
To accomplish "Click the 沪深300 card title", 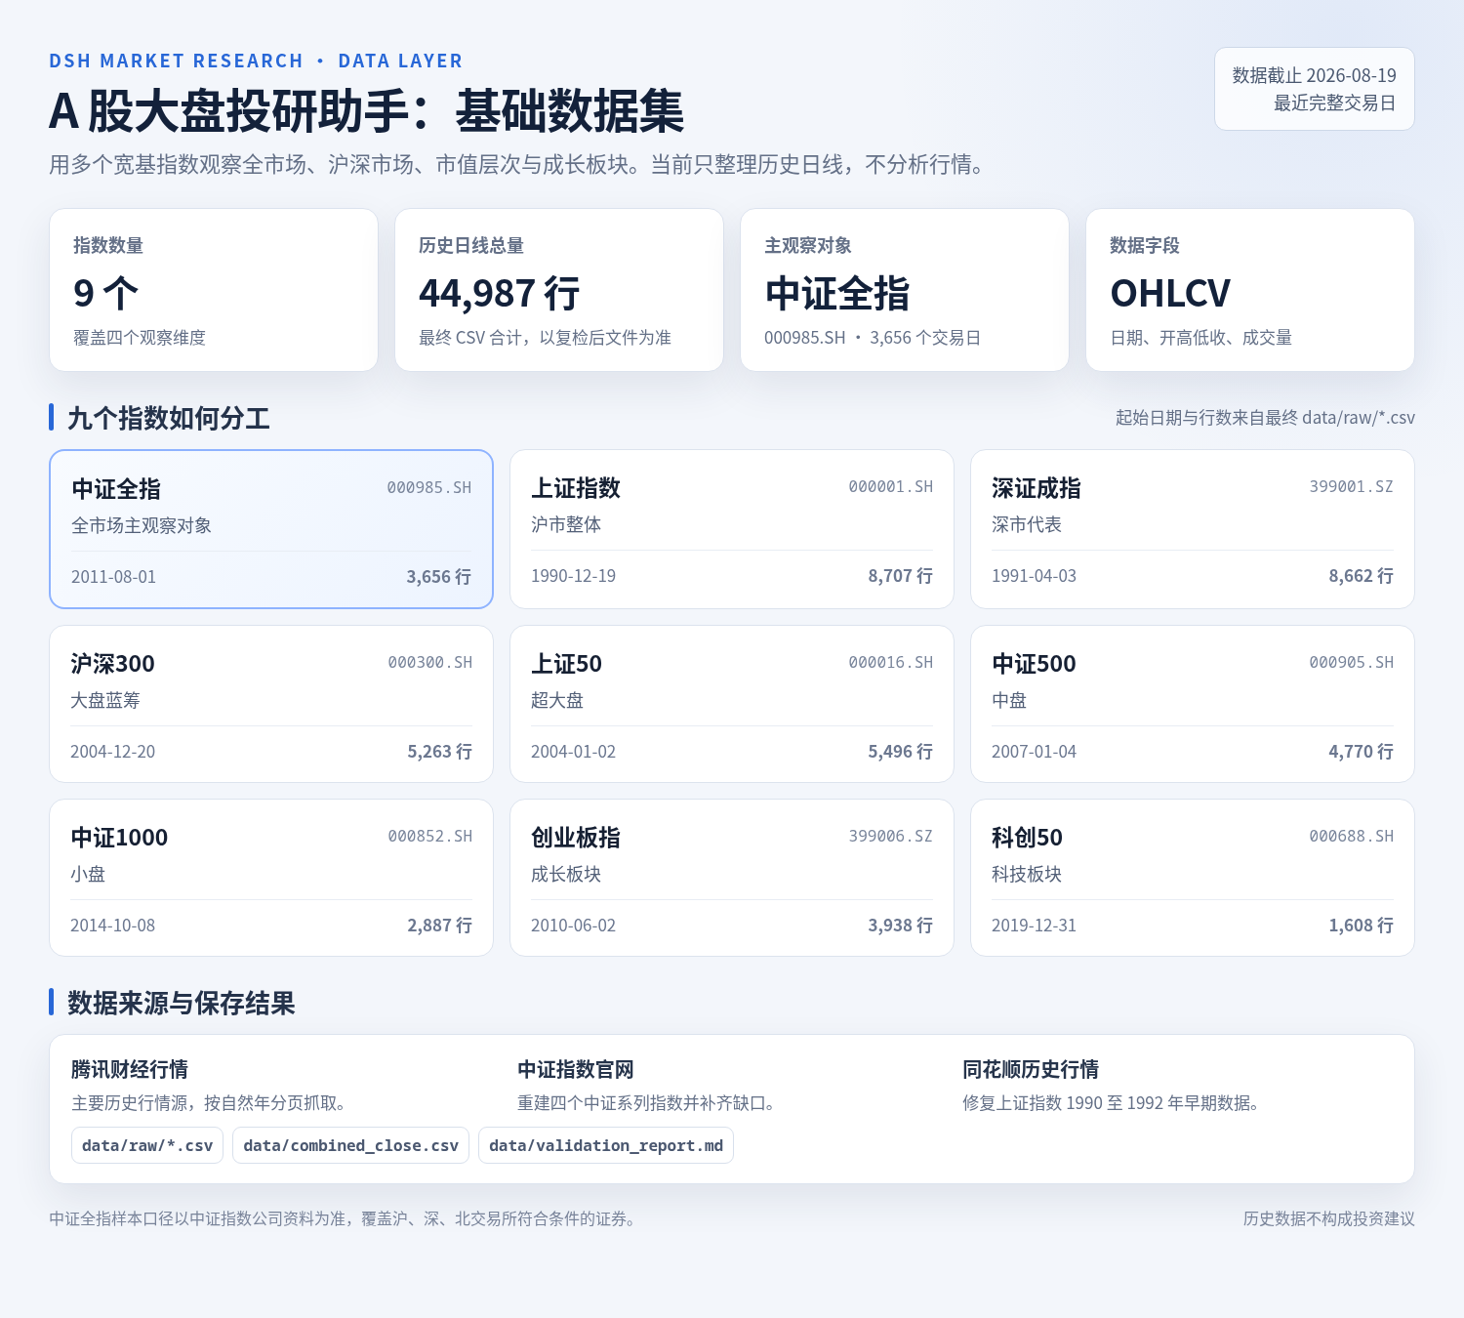I will pyautogui.click(x=113, y=664).
